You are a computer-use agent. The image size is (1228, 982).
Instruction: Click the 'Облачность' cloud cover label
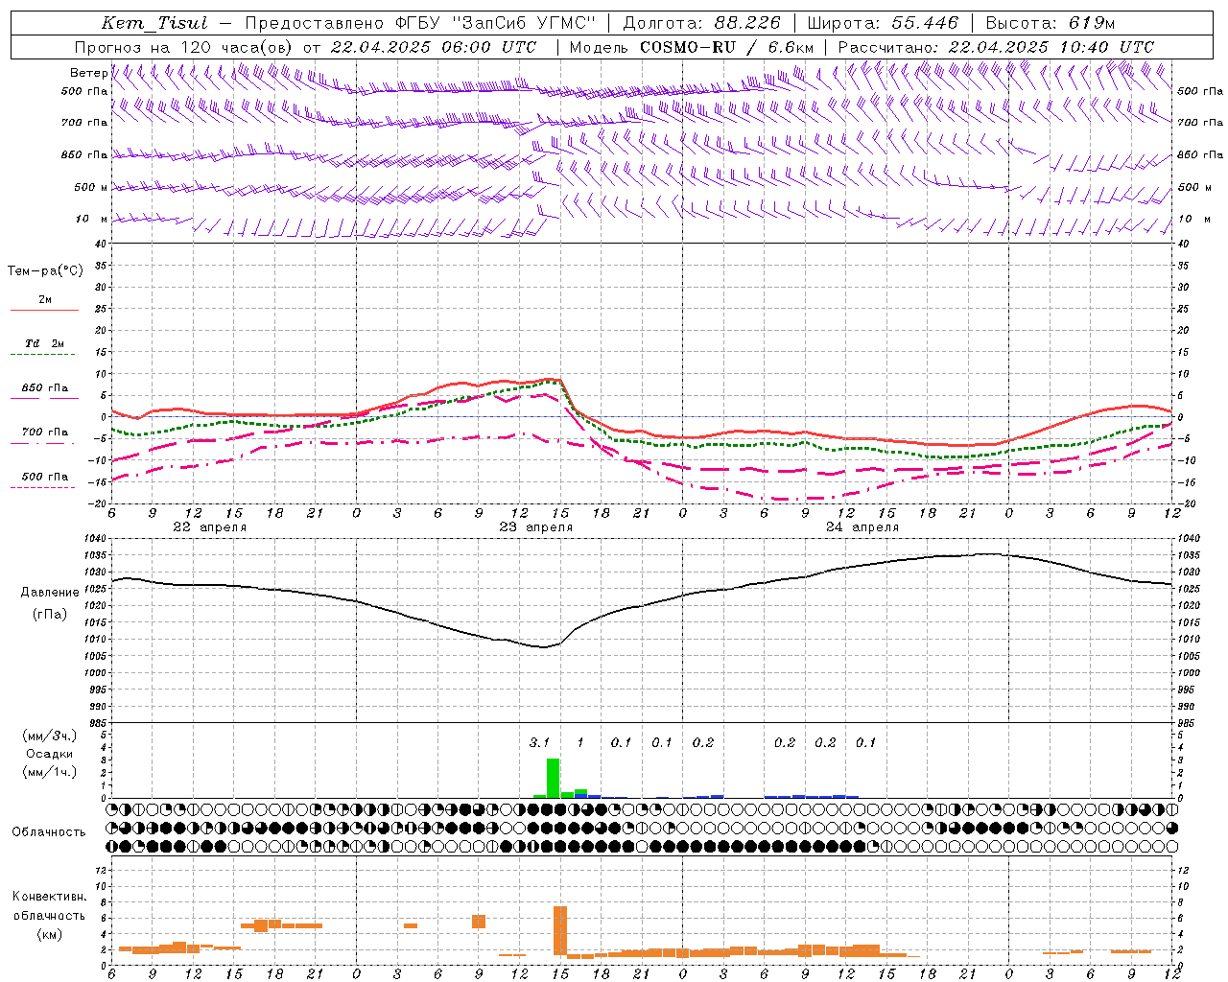(x=49, y=832)
